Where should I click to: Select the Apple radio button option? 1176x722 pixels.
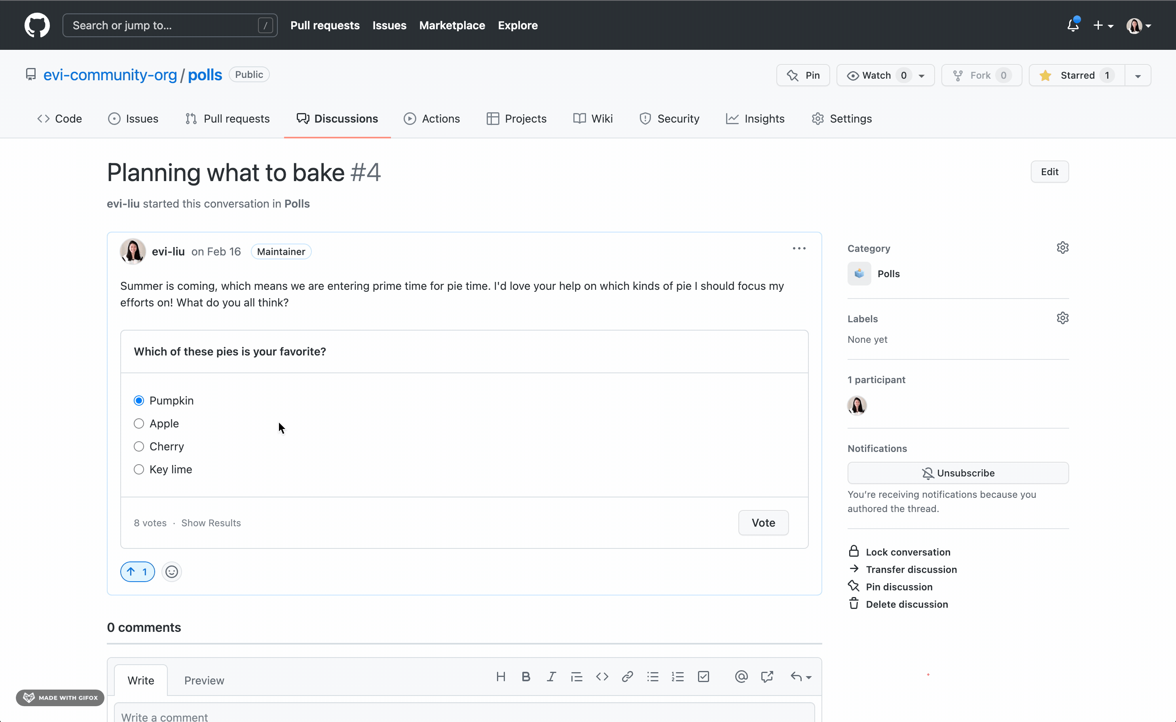coord(139,423)
